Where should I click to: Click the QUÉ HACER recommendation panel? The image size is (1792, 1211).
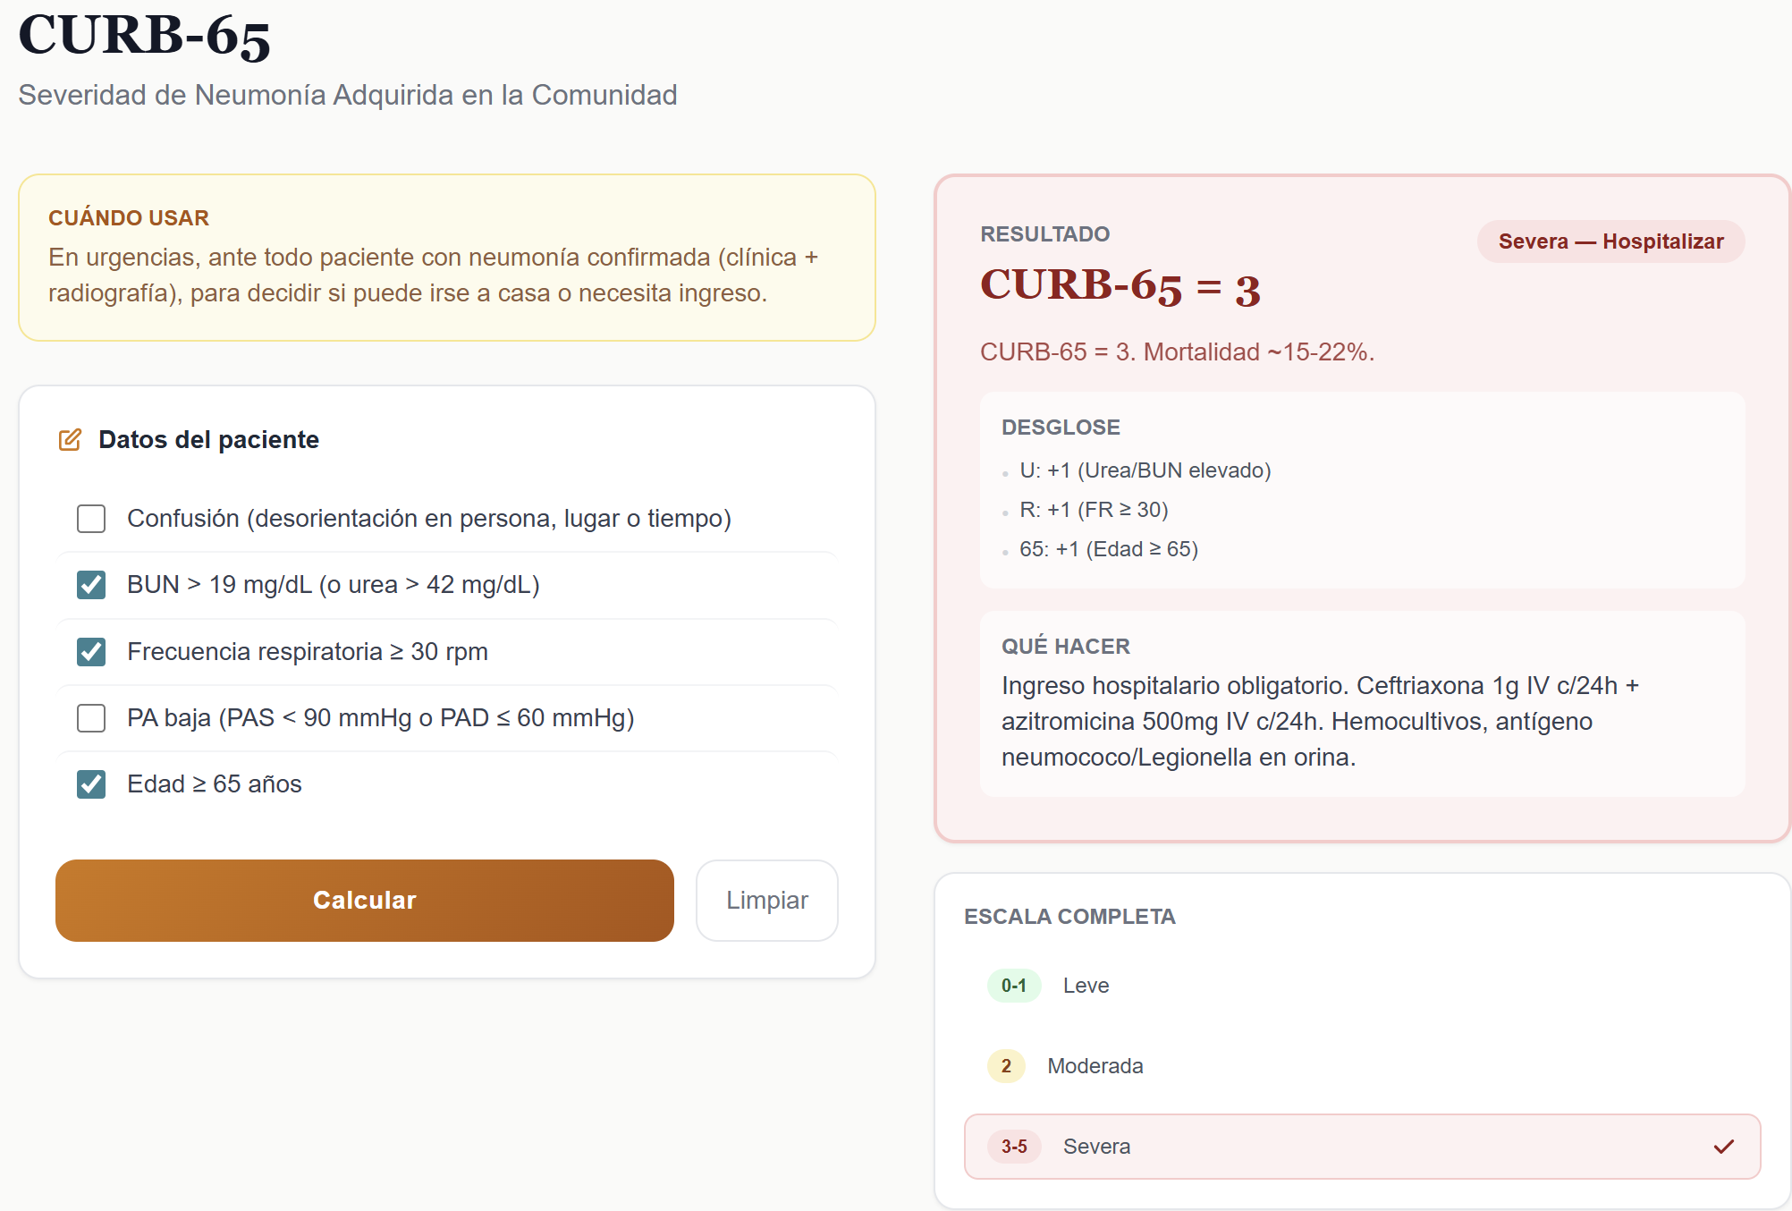[x=1363, y=704]
